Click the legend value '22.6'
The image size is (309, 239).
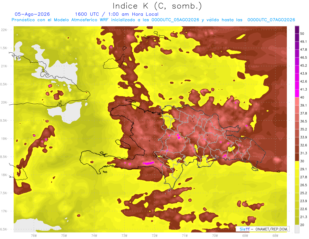(x=304, y=209)
